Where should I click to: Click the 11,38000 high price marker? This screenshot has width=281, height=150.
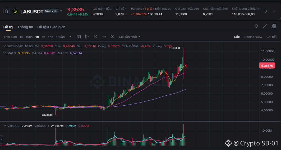point(174,48)
